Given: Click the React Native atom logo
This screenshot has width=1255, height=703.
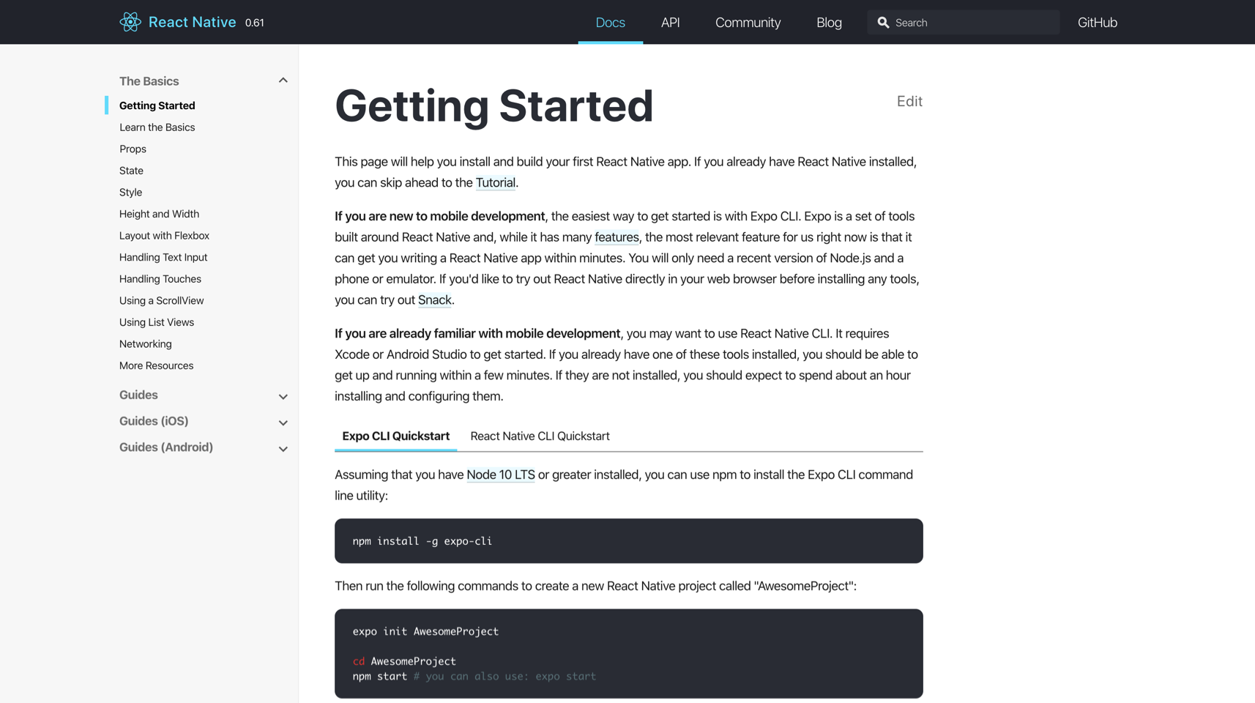Looking at the screenshot, I should click(x=130, y=22).
